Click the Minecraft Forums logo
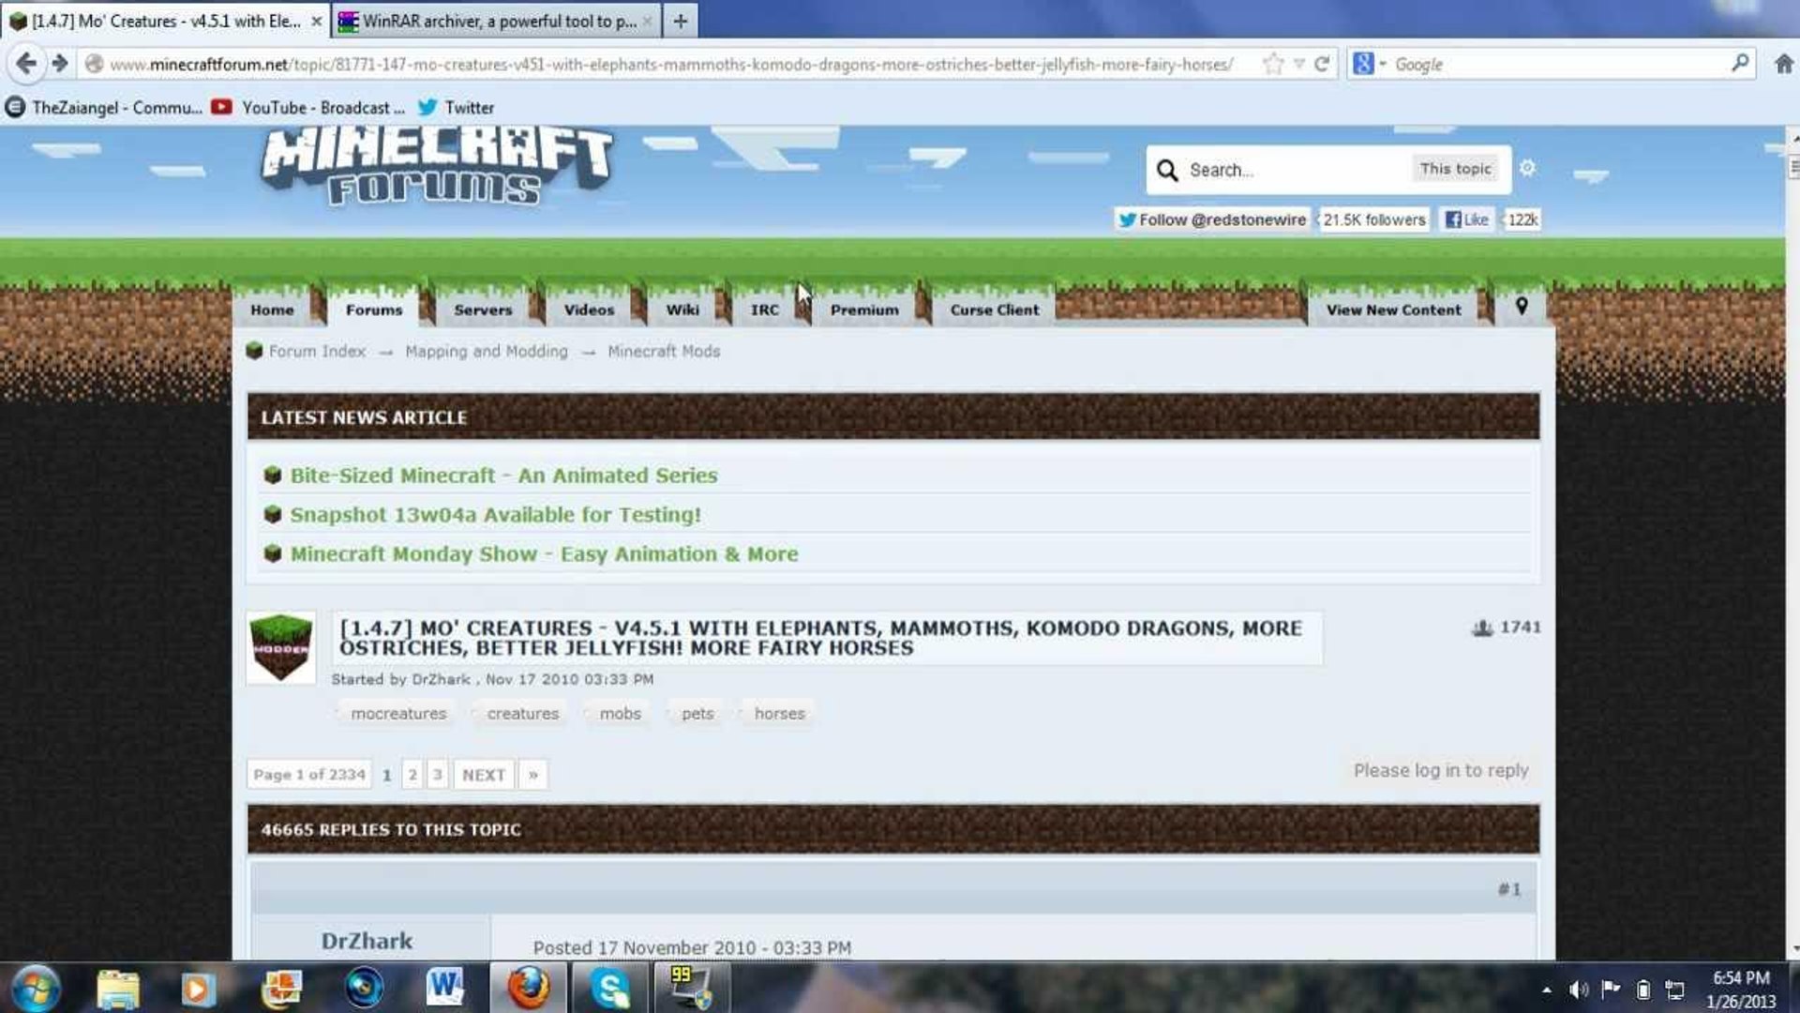The image size is (1800, 1013). 437,167
